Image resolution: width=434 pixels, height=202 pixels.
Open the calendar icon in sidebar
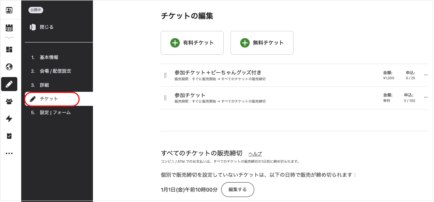click(x=9, y=28)
